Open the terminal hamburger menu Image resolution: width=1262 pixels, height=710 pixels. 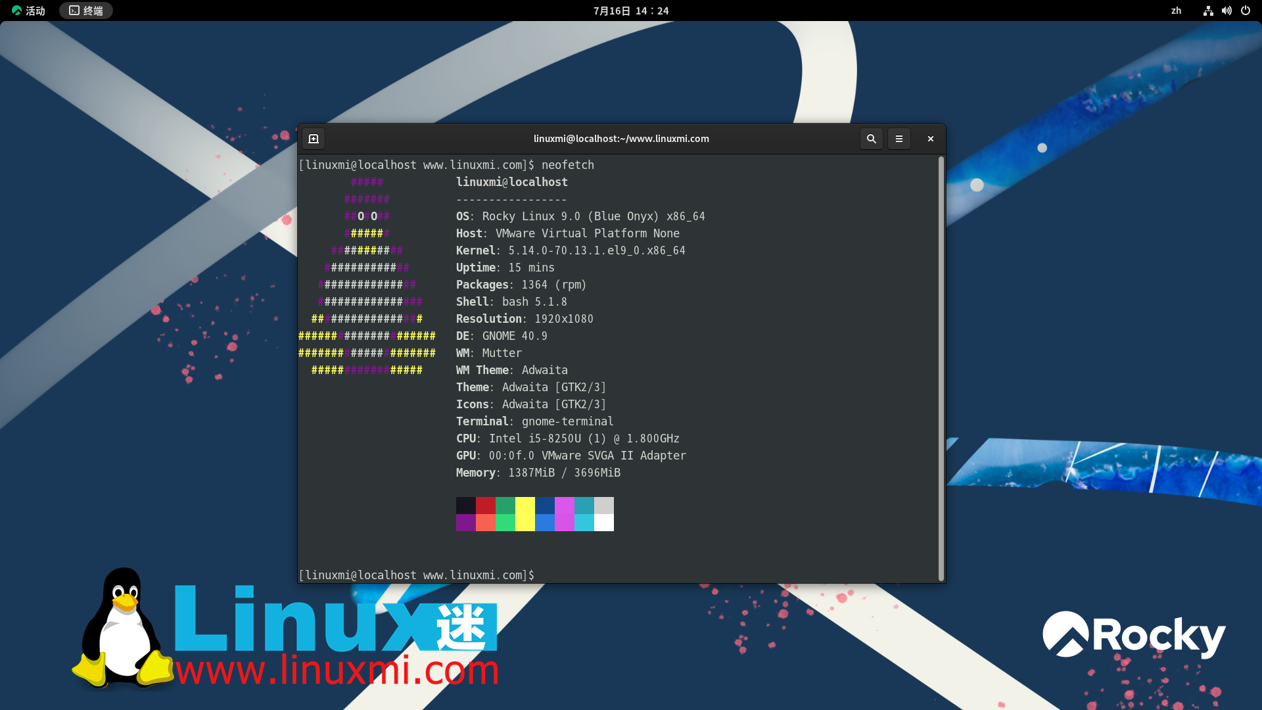[x=899, y=139]
